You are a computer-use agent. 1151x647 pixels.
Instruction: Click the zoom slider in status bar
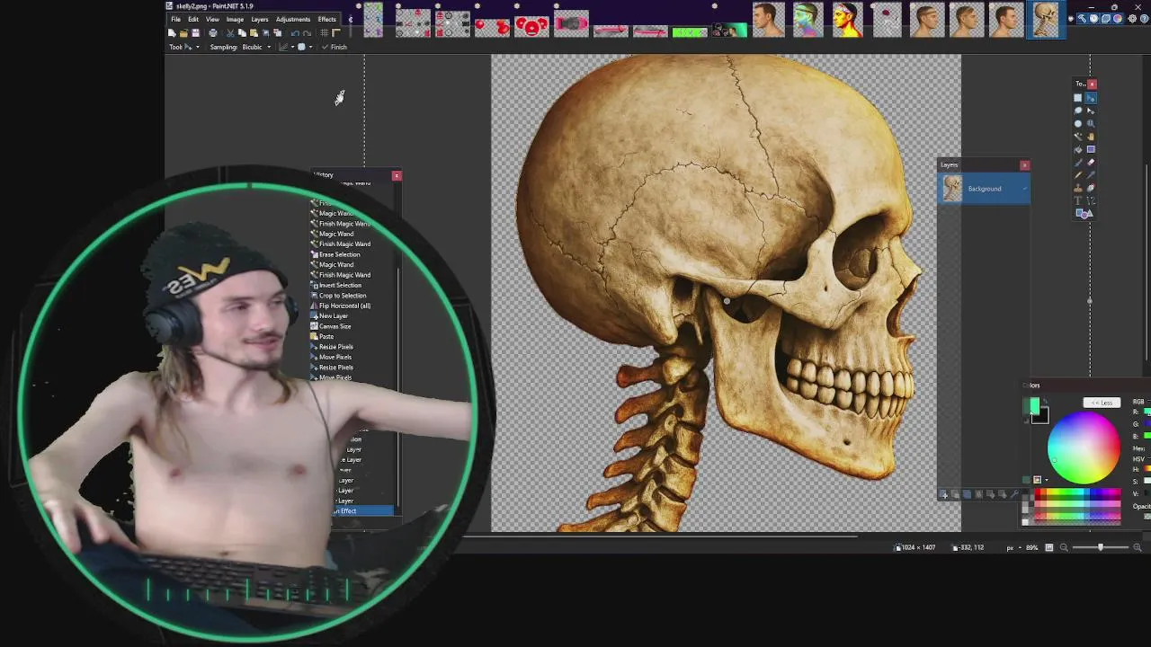coord(1101,547)
